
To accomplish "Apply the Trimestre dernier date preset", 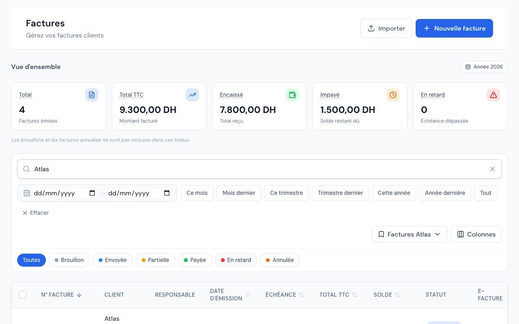I will [340, 193].
